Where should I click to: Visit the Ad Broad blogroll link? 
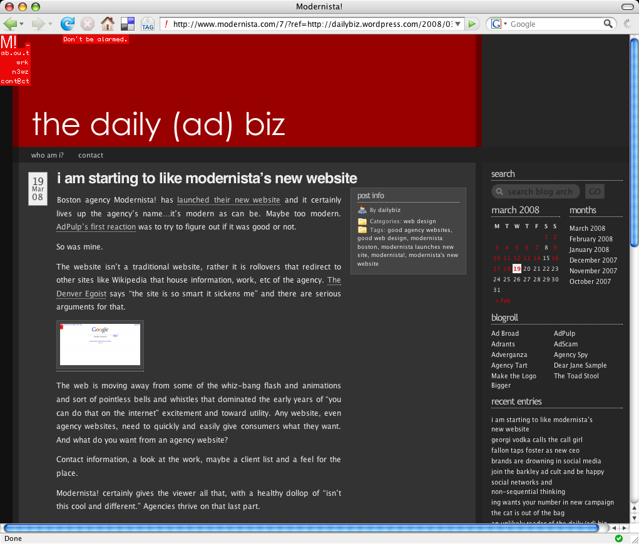point(505,333)
